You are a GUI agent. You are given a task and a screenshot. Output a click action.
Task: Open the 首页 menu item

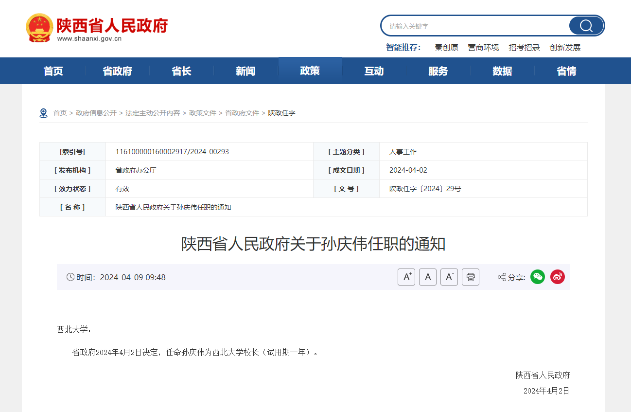click(53, 71)
